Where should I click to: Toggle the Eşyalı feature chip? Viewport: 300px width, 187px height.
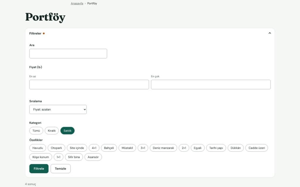198,148
